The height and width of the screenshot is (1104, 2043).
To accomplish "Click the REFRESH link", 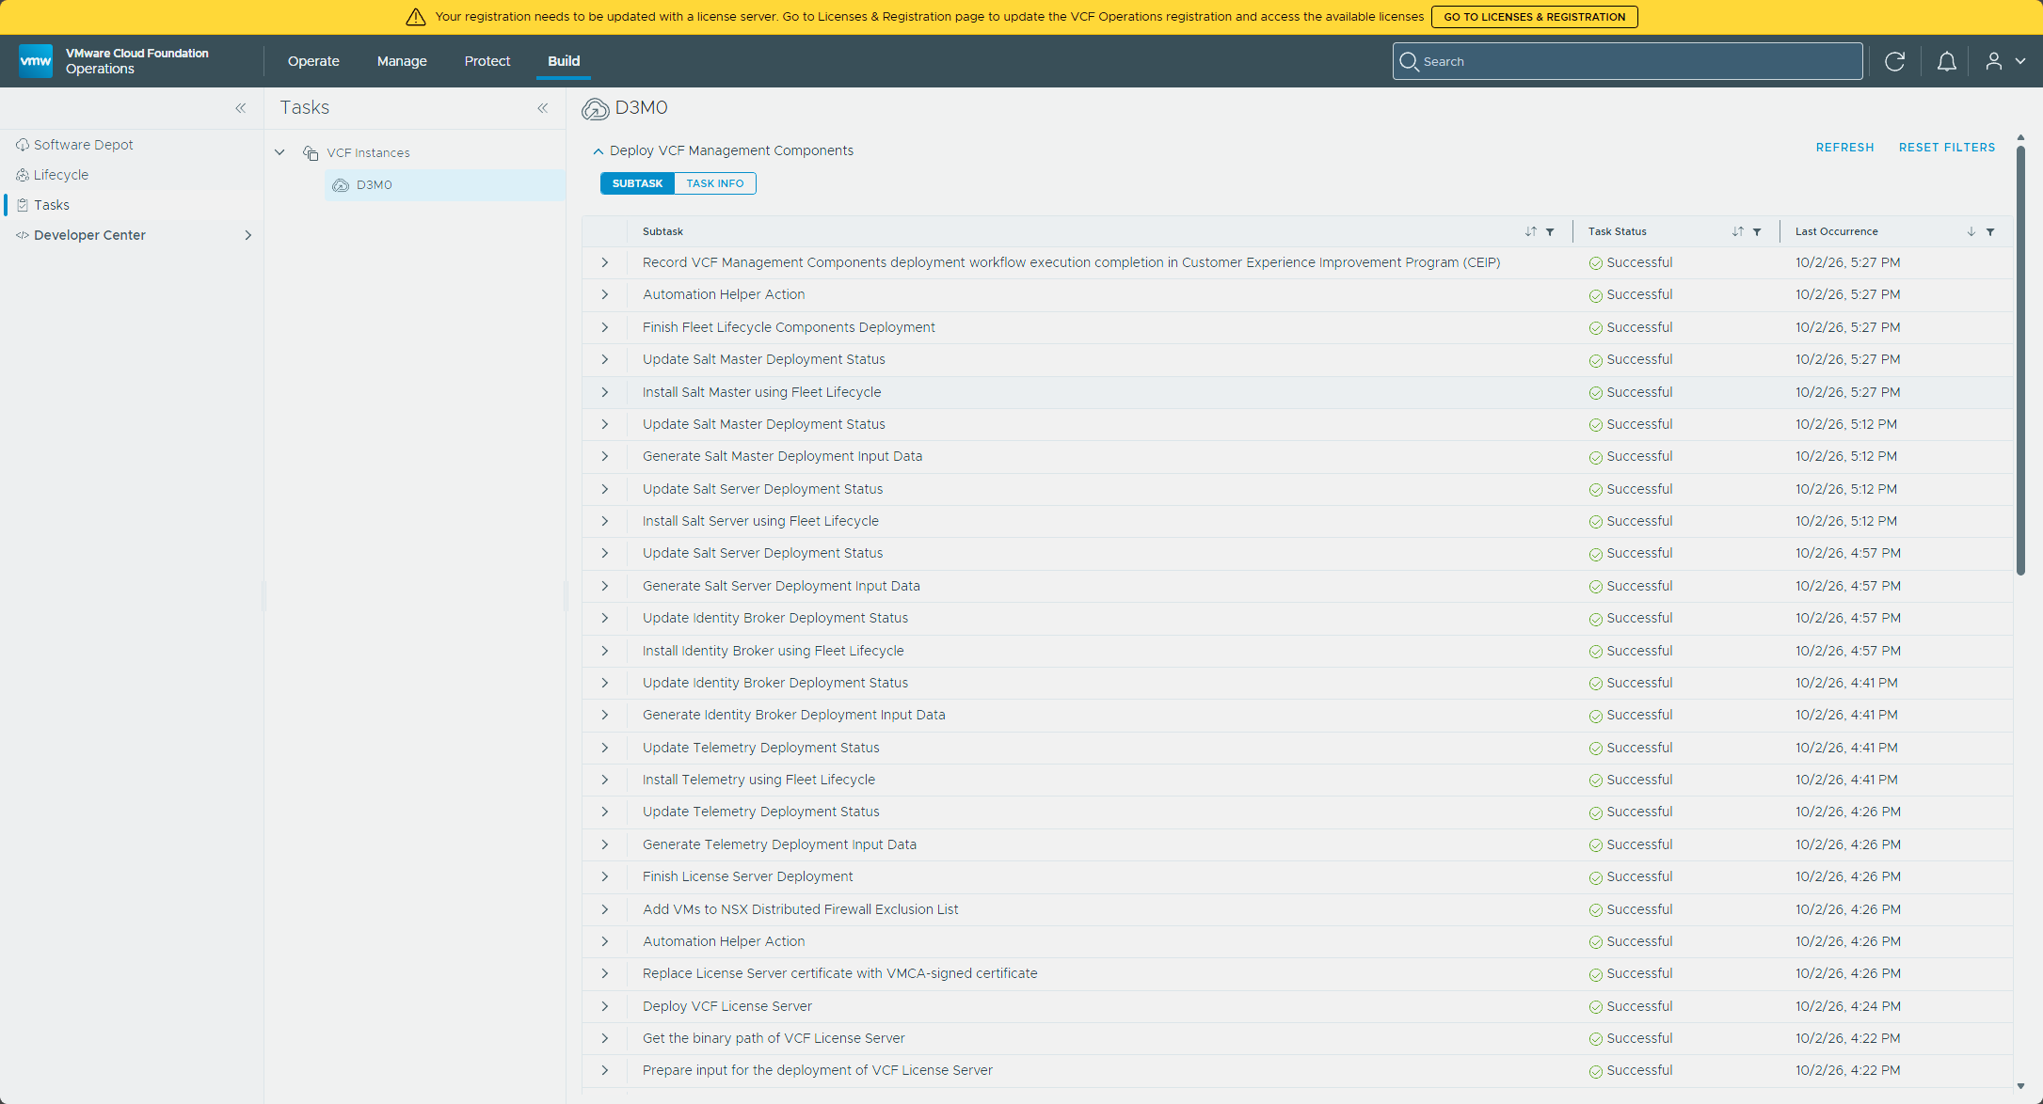I will [1844, 148].
